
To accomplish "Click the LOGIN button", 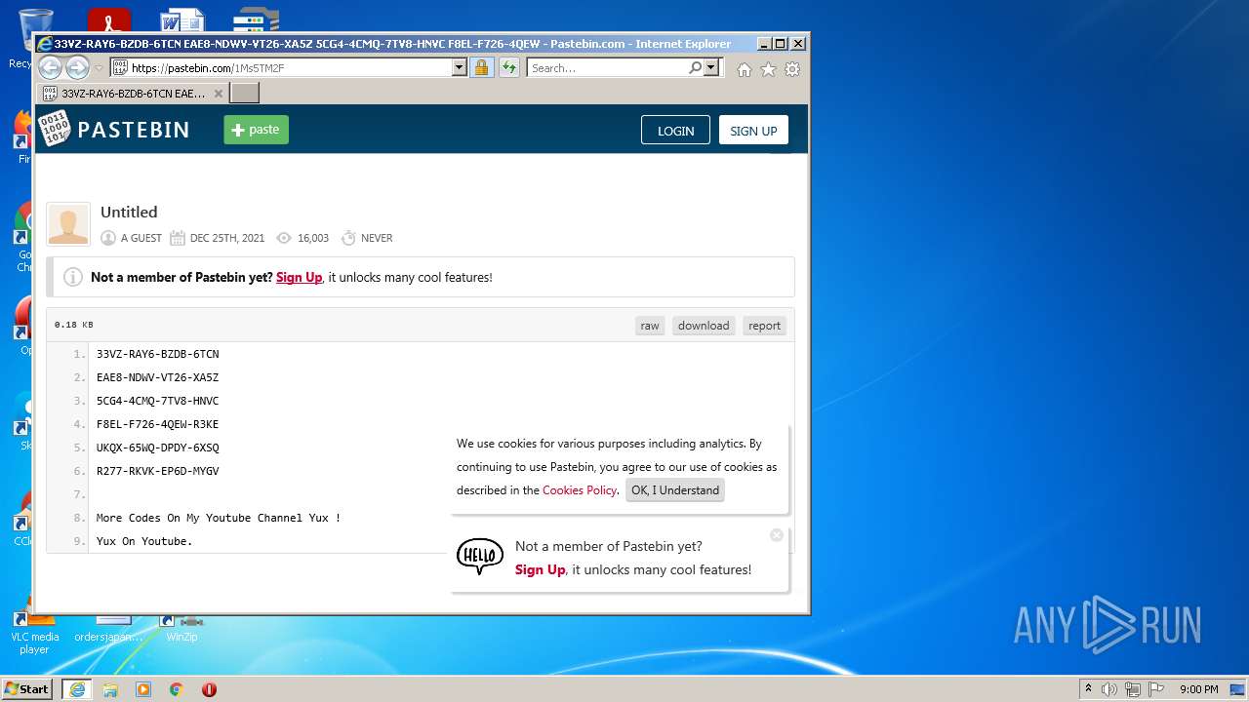I will pos(675,131).
